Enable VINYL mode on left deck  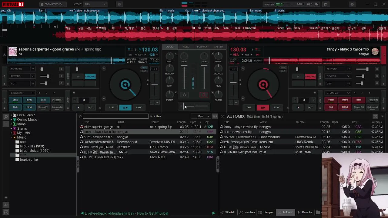point(144,68)
